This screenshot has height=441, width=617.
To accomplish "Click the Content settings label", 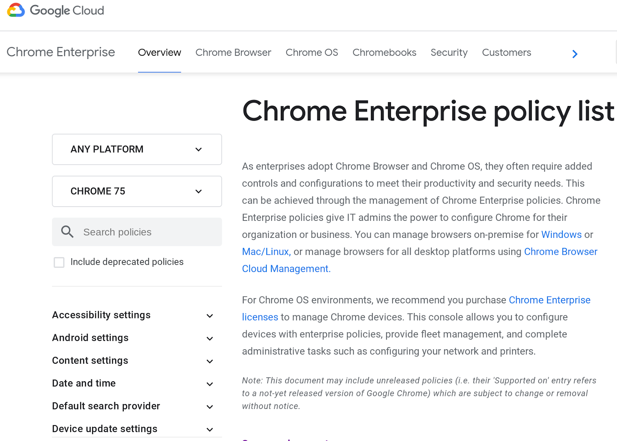I will tap(90, 360).
